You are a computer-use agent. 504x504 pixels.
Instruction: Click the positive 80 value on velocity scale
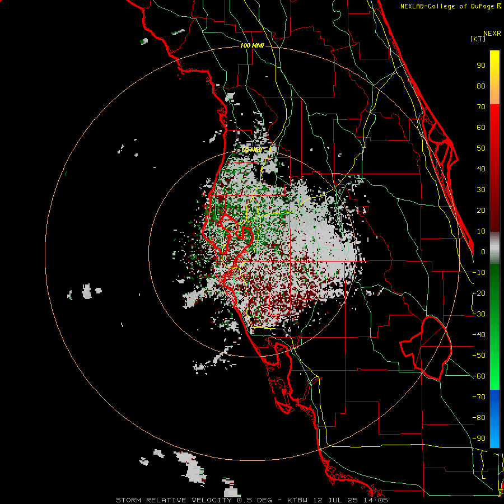(x=481, y=86)
